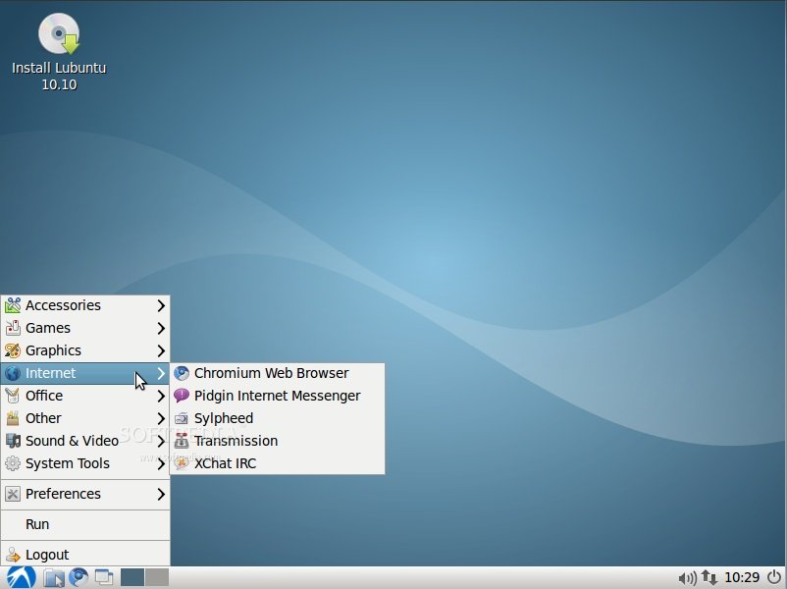This screenshot has width=787, height=589.
Task: Switch to the first workspace in pager
Action: tap(132, 577)
